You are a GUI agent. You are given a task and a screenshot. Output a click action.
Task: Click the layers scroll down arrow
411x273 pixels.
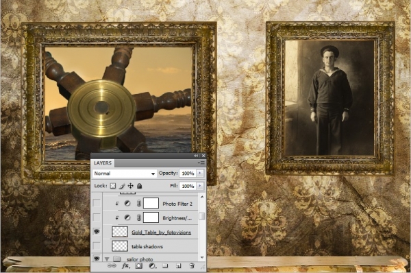(202, 257)
